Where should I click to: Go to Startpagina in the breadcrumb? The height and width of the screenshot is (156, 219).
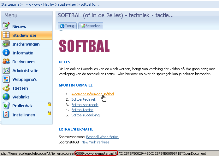coord(10,4)
